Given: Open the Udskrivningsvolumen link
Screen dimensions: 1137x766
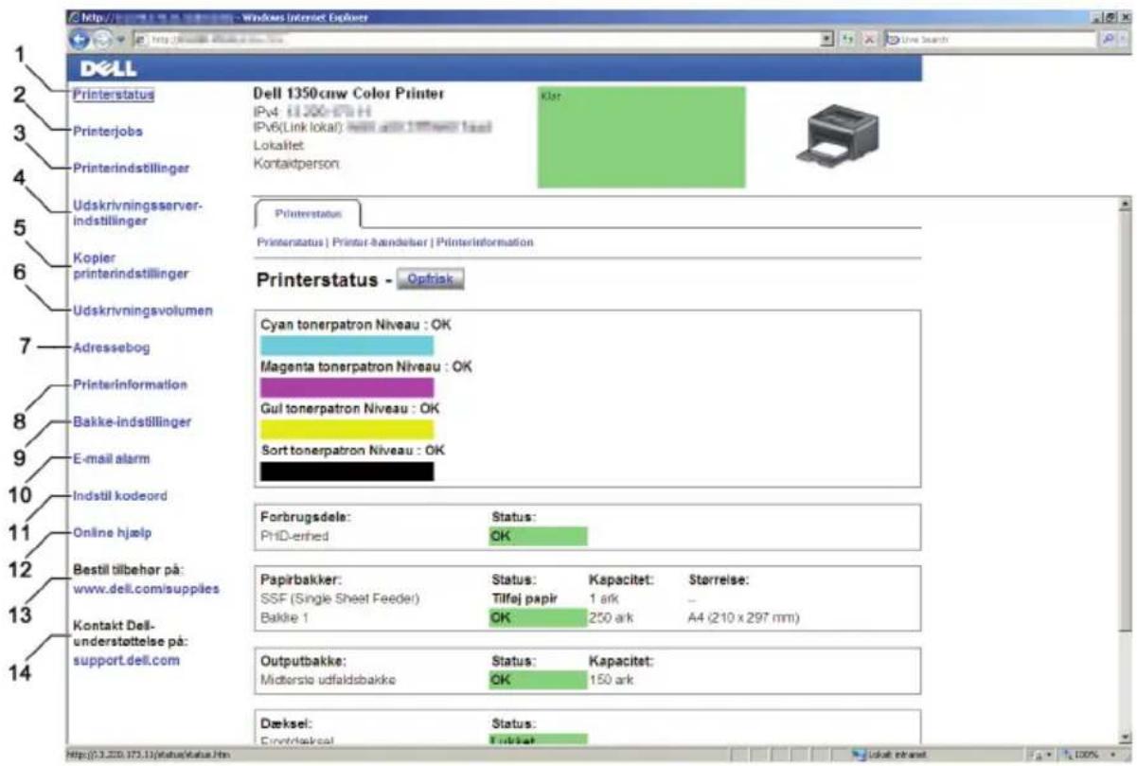Looking at the screenshot, I should (143, 310).
